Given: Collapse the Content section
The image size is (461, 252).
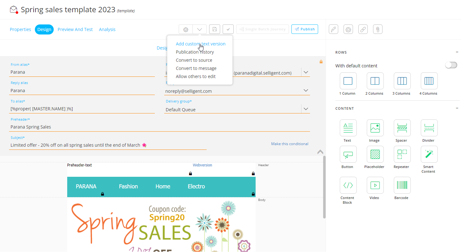Looking at the screenshot, I should point(457,108).
